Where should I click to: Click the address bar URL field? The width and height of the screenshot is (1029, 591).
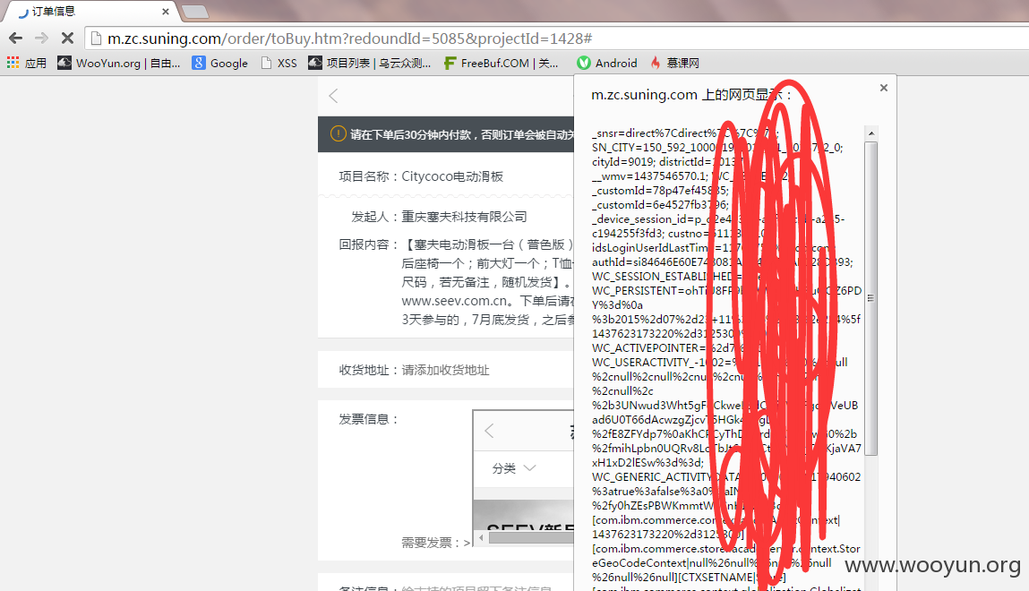(x=558, y=38)
